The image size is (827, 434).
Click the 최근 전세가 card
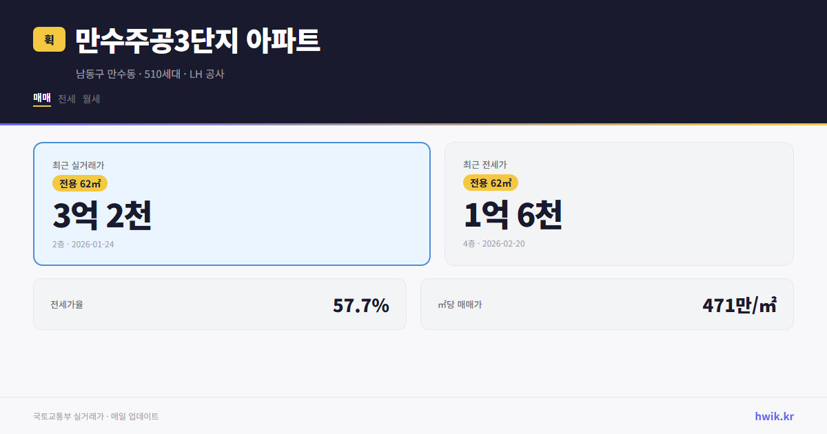(619, 203)
